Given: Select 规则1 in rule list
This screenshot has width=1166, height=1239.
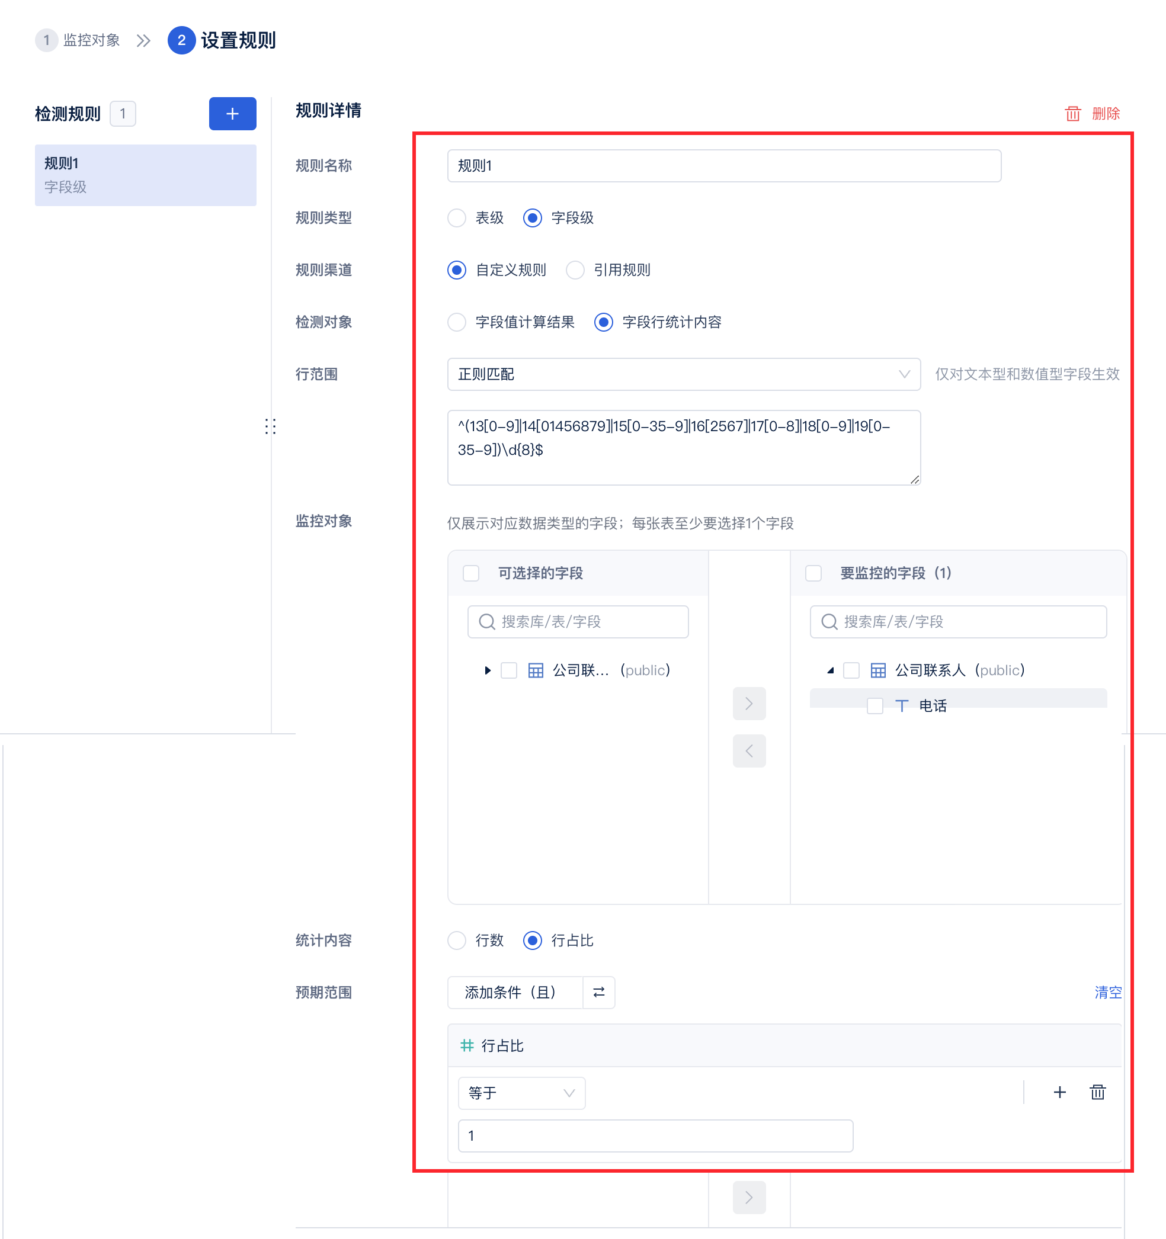Looking at the screenshot, I should coord(145,175).
